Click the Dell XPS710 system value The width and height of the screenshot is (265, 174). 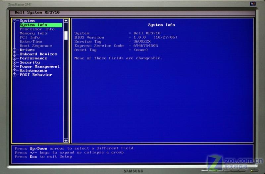point(147,33)
